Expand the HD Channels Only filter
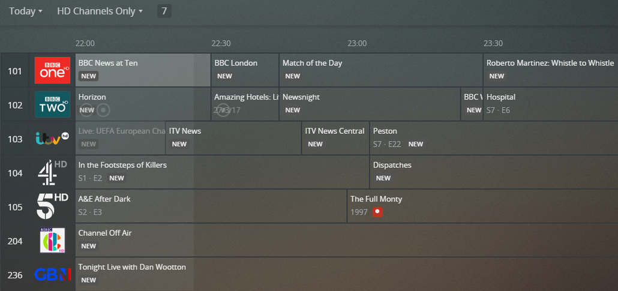 tap(100, 11)
